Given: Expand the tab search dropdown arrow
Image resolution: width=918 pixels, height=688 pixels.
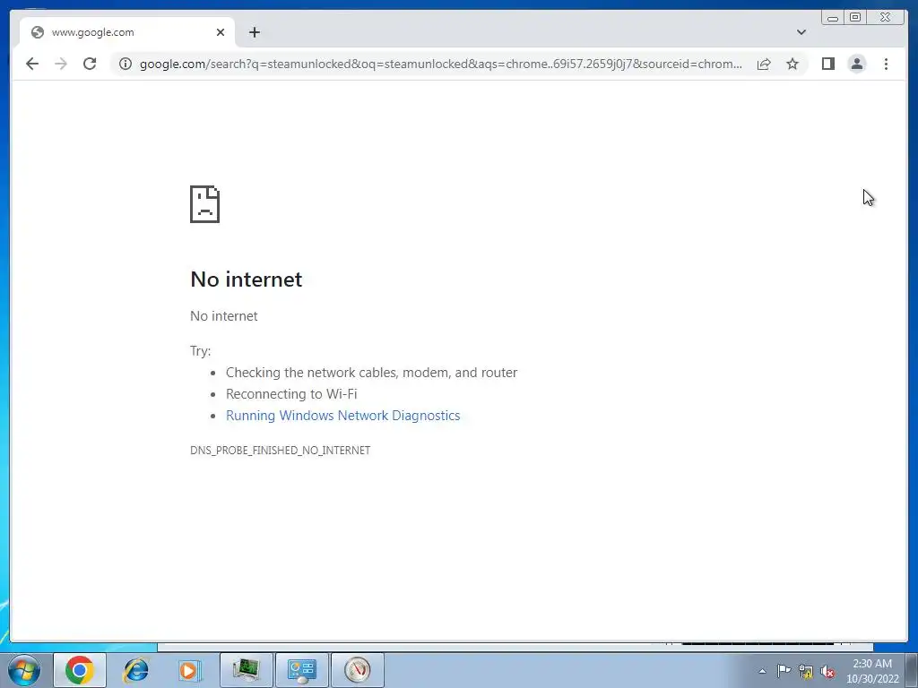Looking at the screenshot, I should pyautogui.click(x=801, y=32).
